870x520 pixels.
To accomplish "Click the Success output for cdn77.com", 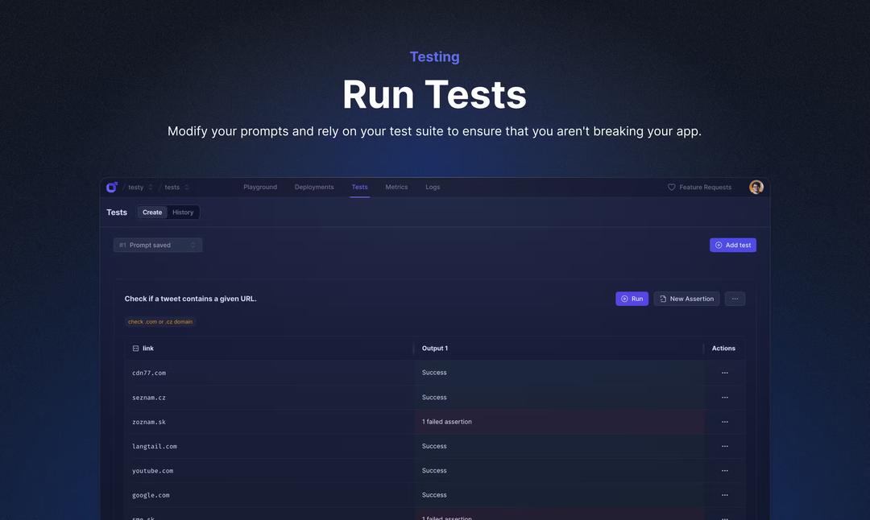I will (560, 373).
